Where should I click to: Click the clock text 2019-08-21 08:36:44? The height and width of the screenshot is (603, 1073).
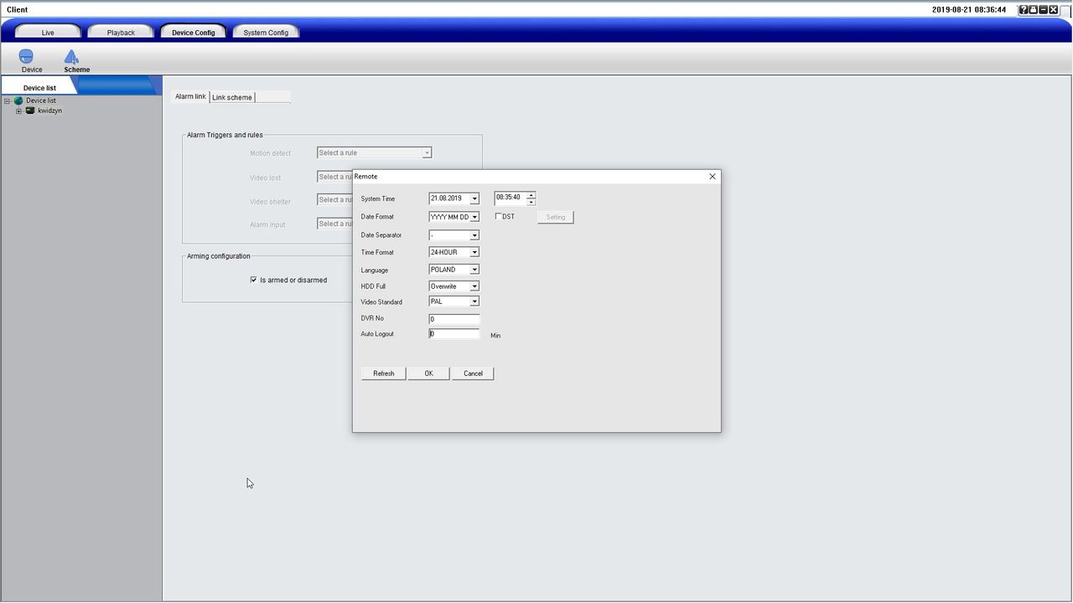(969, 10)
